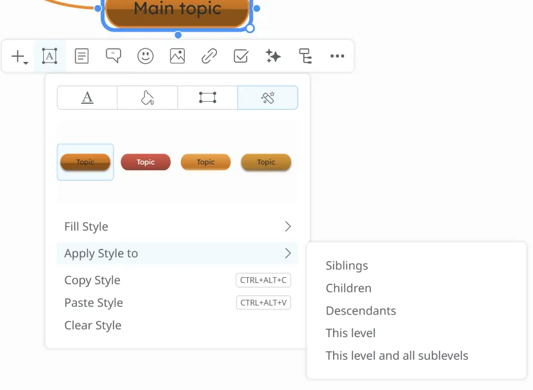
Task: Select the first dark orange Topic preset
Action: (x=85, y=162)
